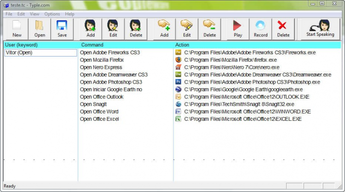Click the Firefox icon in Action column
Screen dimensions: 345x192
(x=178, y=60)
